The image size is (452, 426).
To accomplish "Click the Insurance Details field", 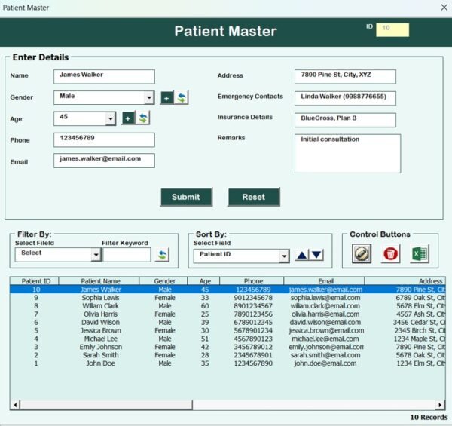I will click(x=345, y=120).
